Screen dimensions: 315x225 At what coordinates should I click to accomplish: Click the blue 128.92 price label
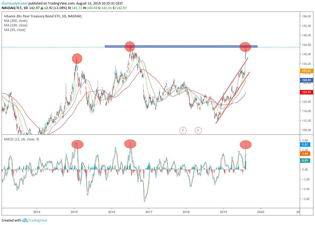(x=306, y=80)
